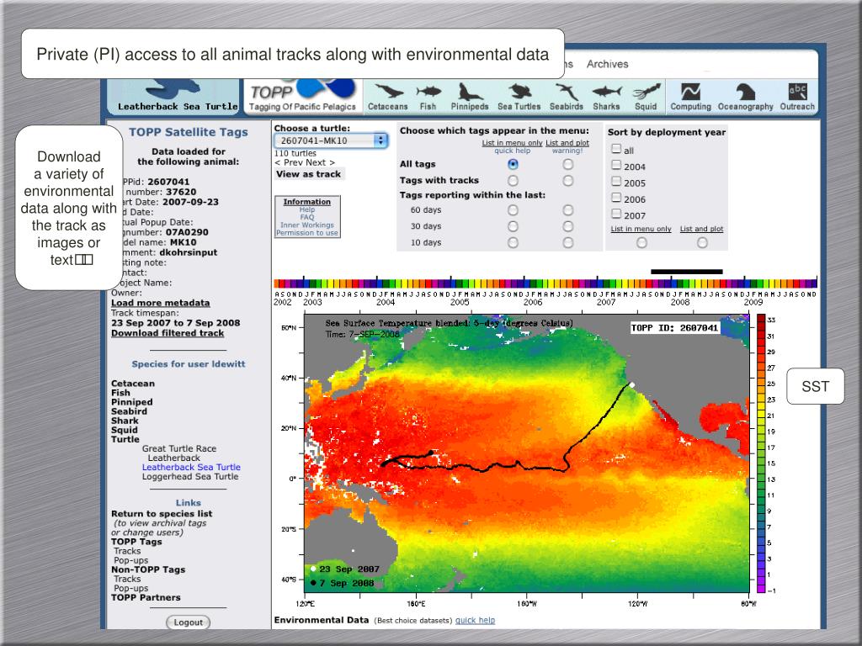Select Turtle in the species list
This screenshot has width=862, height=646.
[x=125, y=439]
